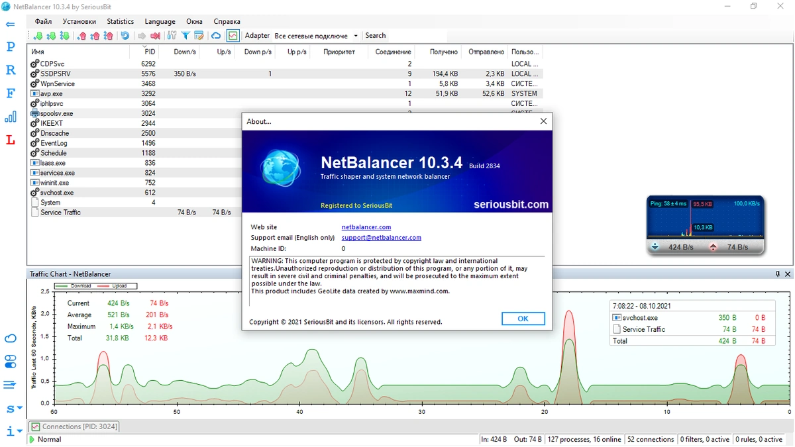
Task: Click the list-with-arrow icon in the sidebar
Action: click(10, 385)
